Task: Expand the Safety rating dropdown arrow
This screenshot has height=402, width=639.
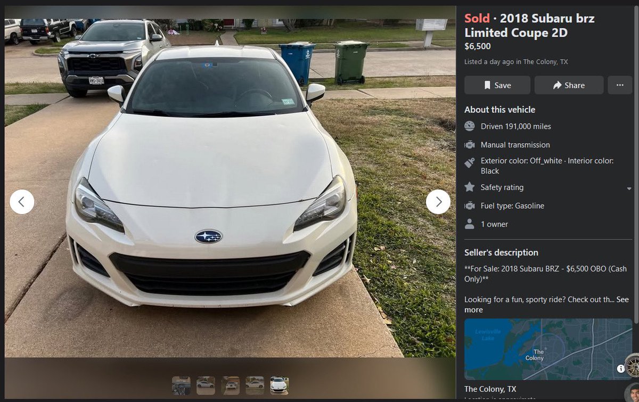Action: pos(629,188)
